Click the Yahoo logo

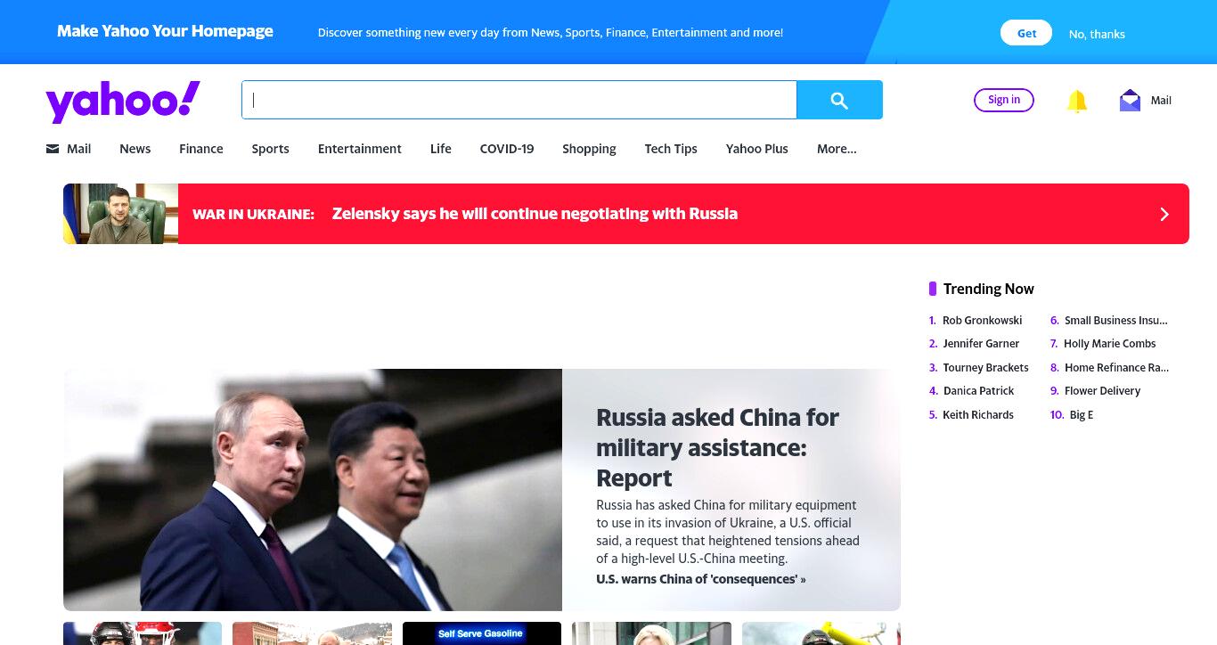[123, 102]
